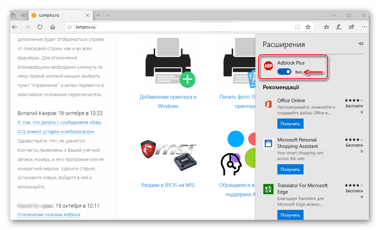Screen dimensions: 379x230
Task: Get the Office Online extension
Action: [x=290, y=124]
